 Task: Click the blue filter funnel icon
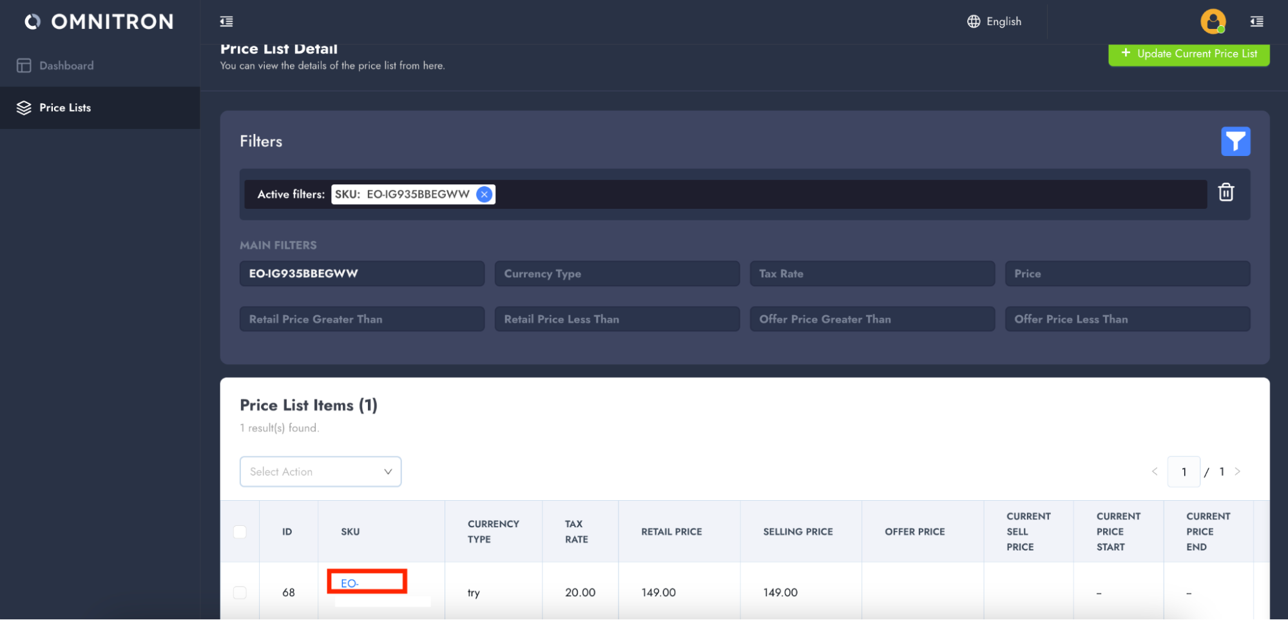click(x=1235, y=141)
